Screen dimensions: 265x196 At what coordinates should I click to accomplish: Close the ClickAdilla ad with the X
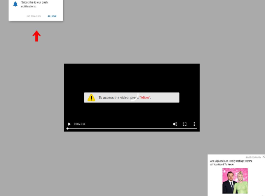coord(263,157)
